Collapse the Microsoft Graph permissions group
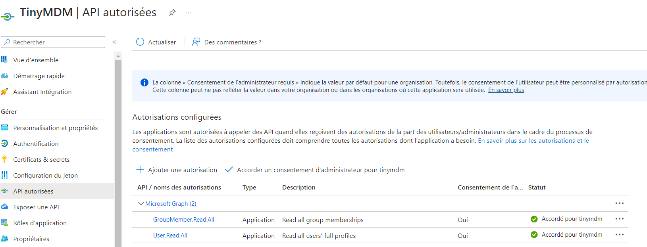Viewport: 647px width, 247px height. click(x=141, y=203)
